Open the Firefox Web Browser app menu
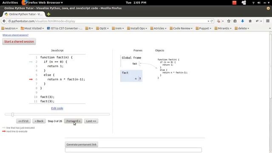The width and height of the screenshot is (272, 153). pyautogui.click(x=42, y=3)
